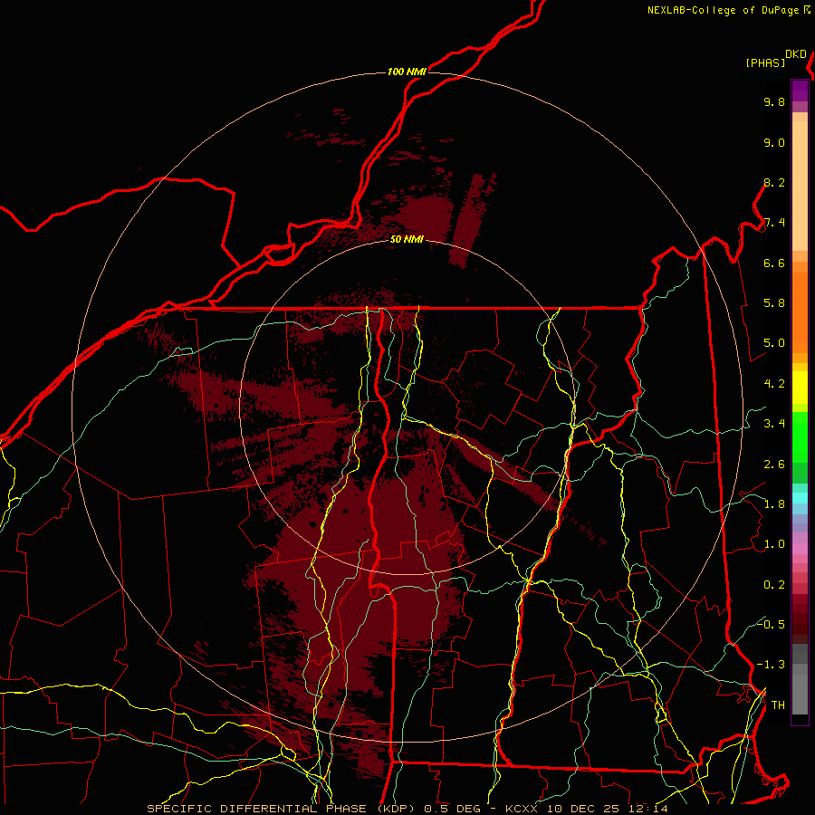This screenshot has width=815, height=815.
Task: Click the 4.2 legend value
Action: click(x=774, y=384)
